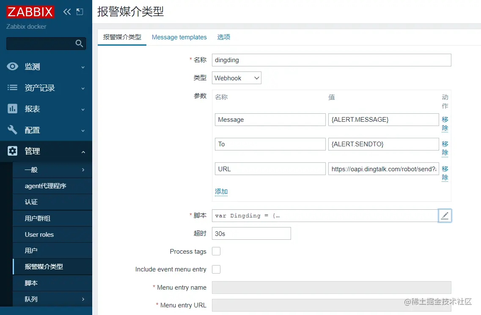Expand the 资产记录 menu chevron
Viewport: 481px width, 315px height.
[83, 88]
